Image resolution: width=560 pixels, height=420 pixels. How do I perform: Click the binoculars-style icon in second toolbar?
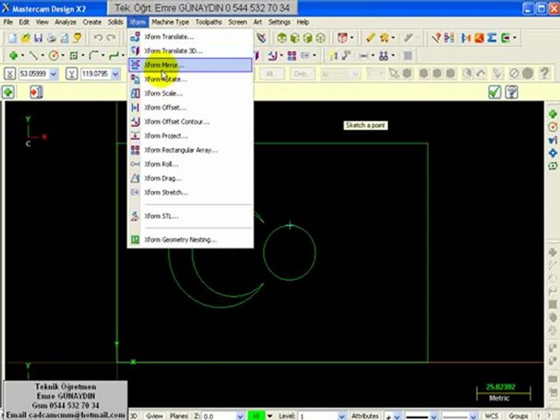click(x=384, y=55)
